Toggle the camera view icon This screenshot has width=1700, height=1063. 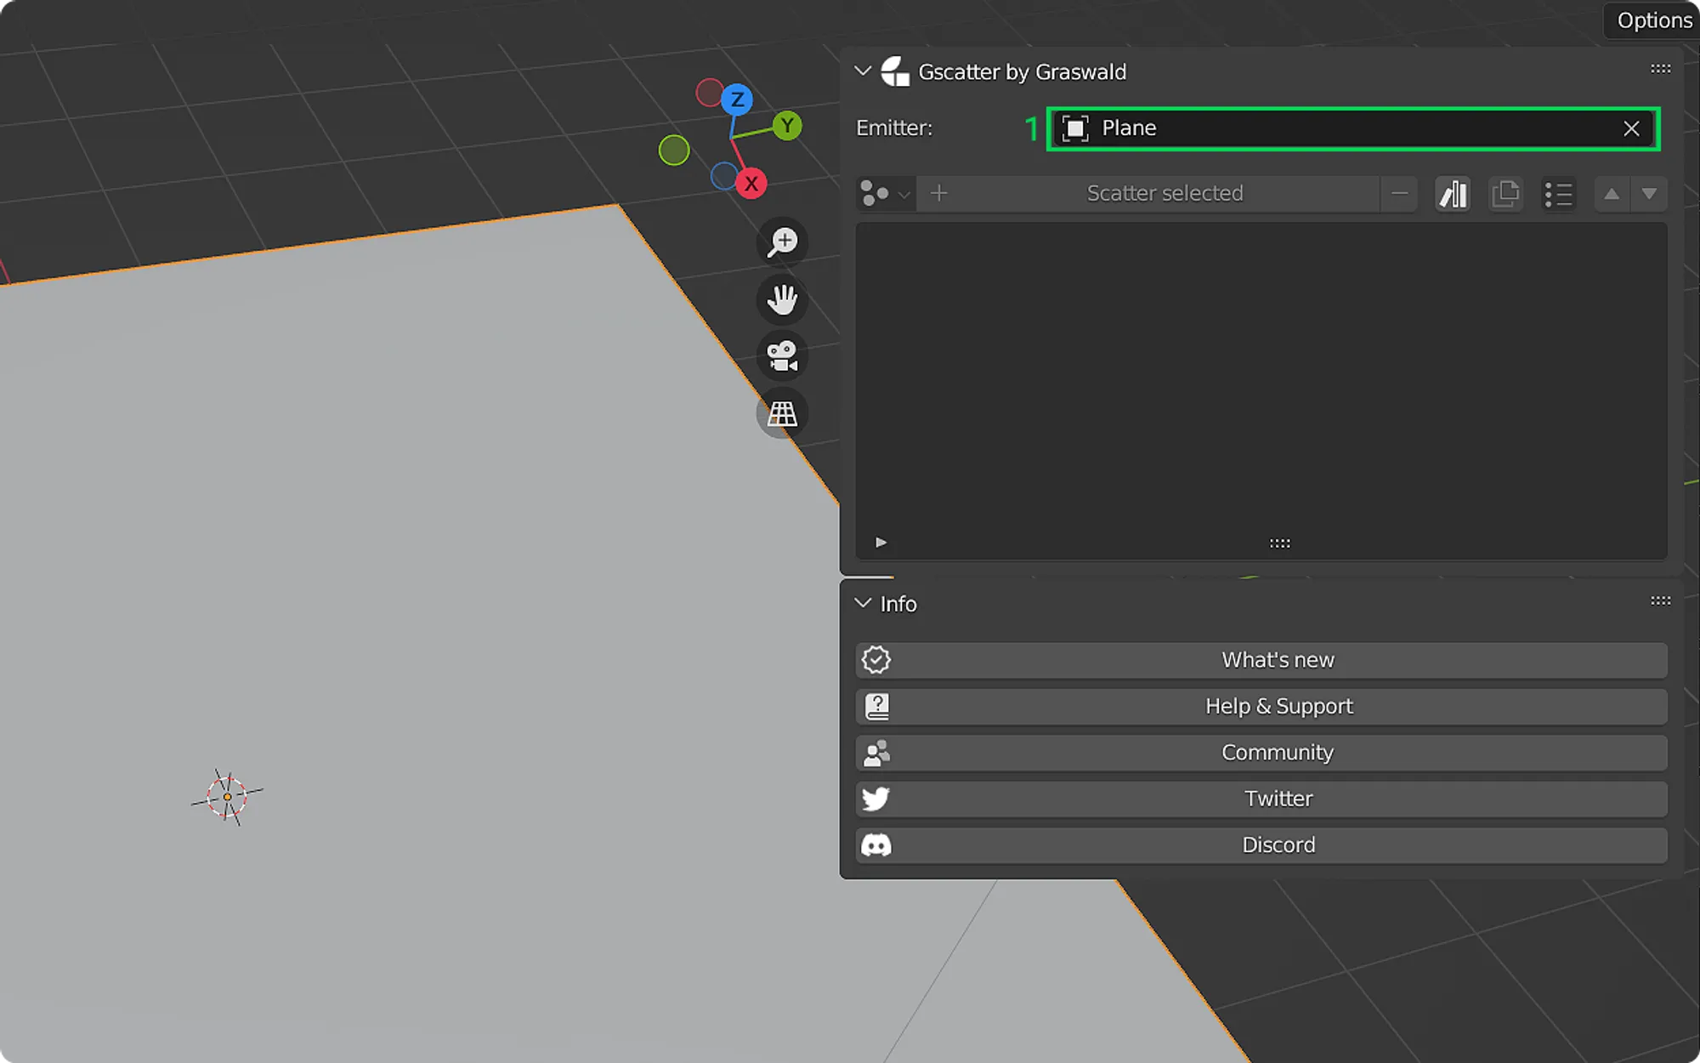(x=782, y=356)
